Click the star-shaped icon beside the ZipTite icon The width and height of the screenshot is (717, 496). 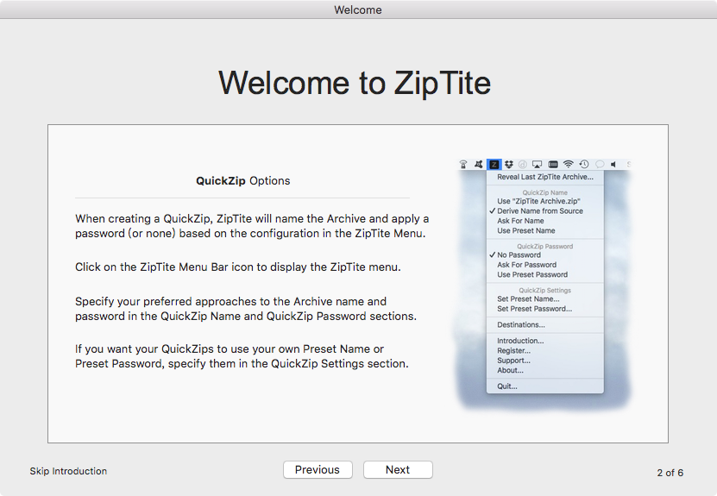478,164
